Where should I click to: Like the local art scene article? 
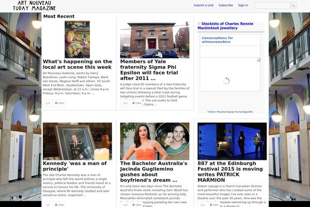click(x=59, y=103)
